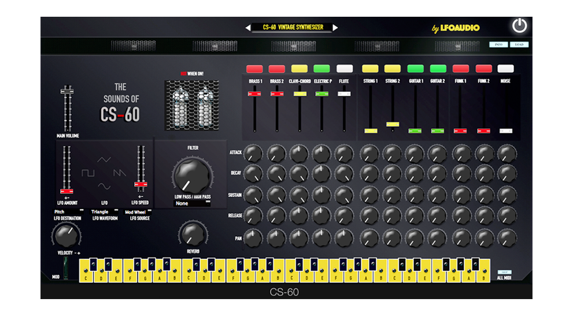Viewport: 573px width, 317px height.
Task: Click the Clavi-Chord yellow fader handle
Action: click(x=300, y=94)
